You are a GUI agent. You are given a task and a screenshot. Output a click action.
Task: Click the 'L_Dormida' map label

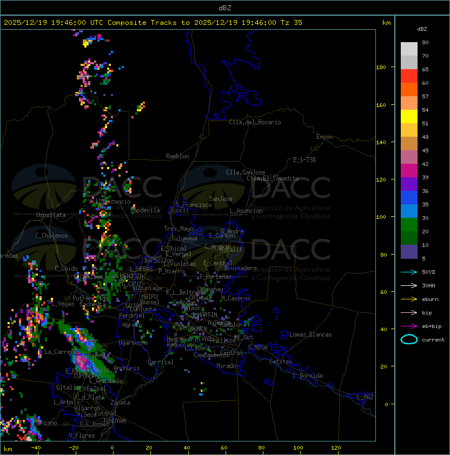pyautogui.click(x=308, y=376)
